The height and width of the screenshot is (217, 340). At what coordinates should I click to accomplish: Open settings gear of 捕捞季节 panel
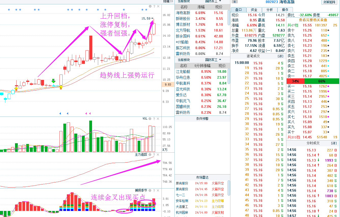pyautogui.click(x=150, y=190)
